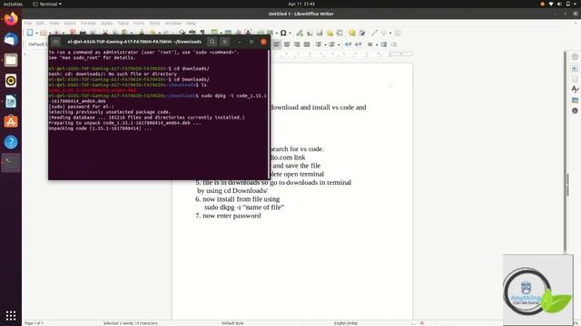Click the 'now enter password' line in document
This screenshot has width=581, height=326.
pos(228,216)
